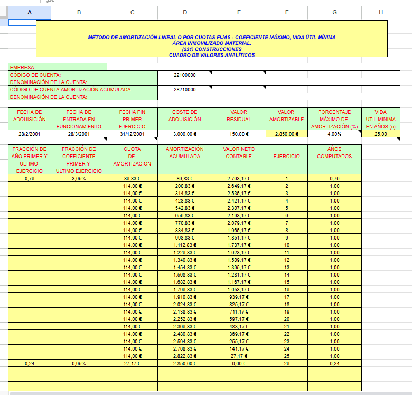412x395 pixels.
Task: Select the maximum percentage cell 4,00%
Action: coord(334,134)
